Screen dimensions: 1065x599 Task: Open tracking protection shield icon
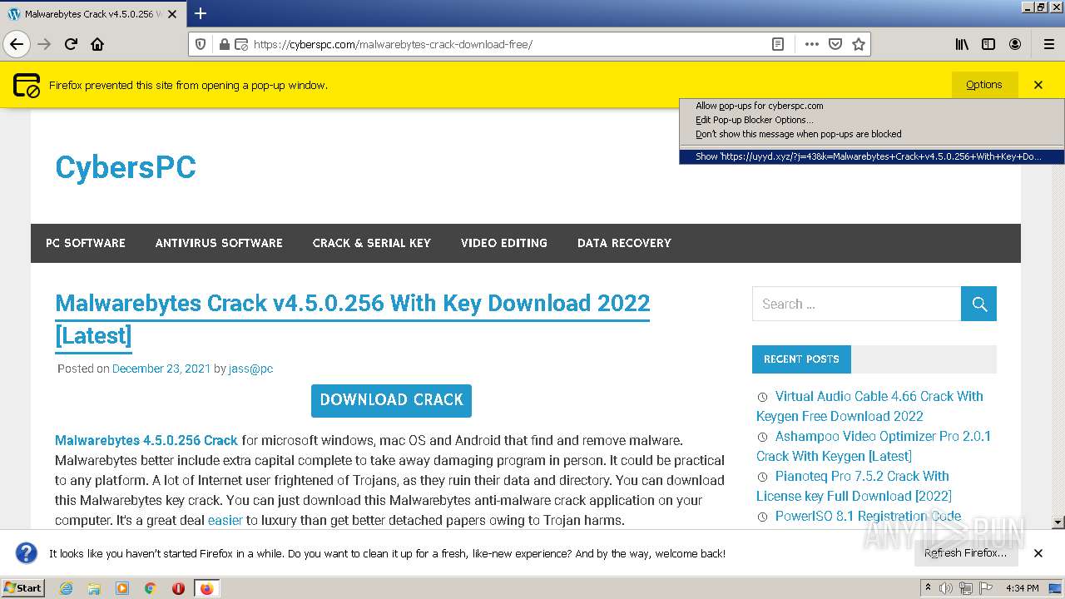point(201,44)
